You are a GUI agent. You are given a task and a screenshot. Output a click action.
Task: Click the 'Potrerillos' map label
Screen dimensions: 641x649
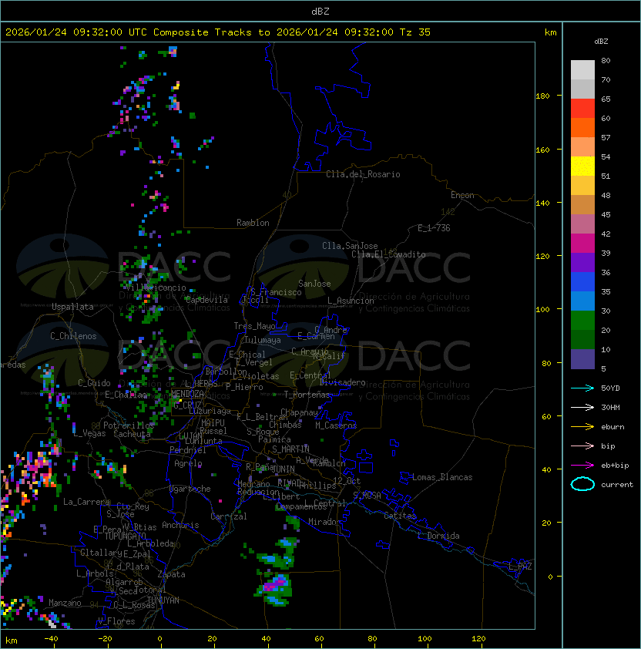click(x=129, y=425)
